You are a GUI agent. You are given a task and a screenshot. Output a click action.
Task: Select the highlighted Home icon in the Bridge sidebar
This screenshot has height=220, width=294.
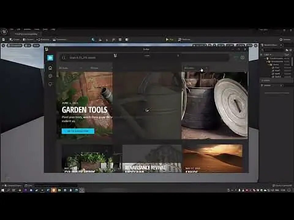[x=50, y=58]
